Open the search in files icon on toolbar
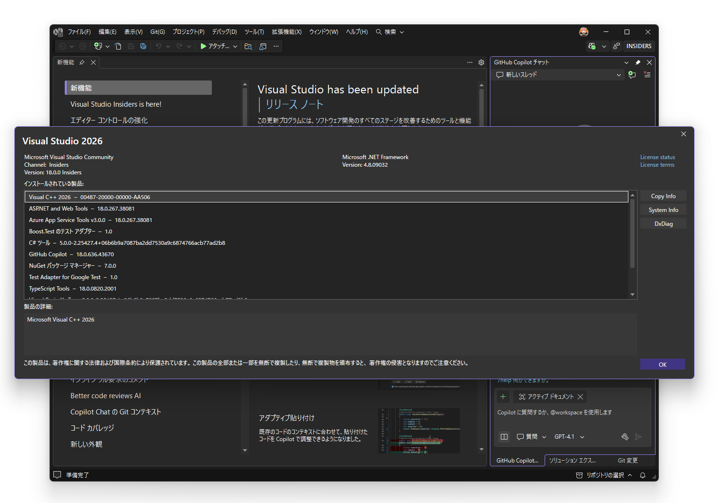Viewport: 716px width, 503px height. point(248,46)
